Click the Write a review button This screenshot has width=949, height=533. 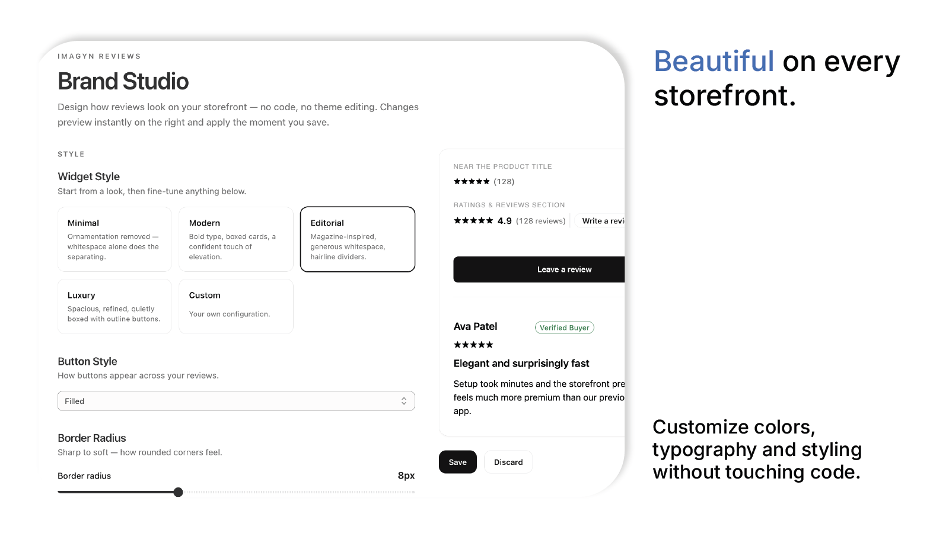(x=600, y=221)
